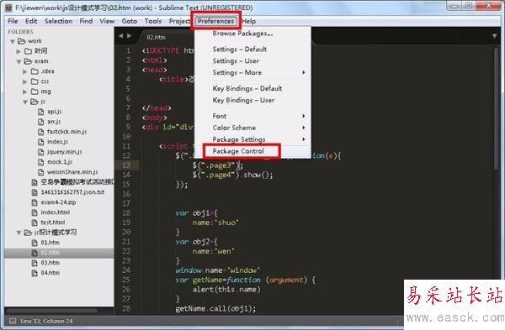Click line number 13 in the gutter
505x330 pixels.
point(126,165)
